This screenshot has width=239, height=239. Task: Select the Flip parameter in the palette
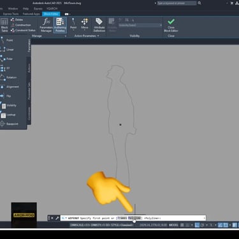click(6, 96)
